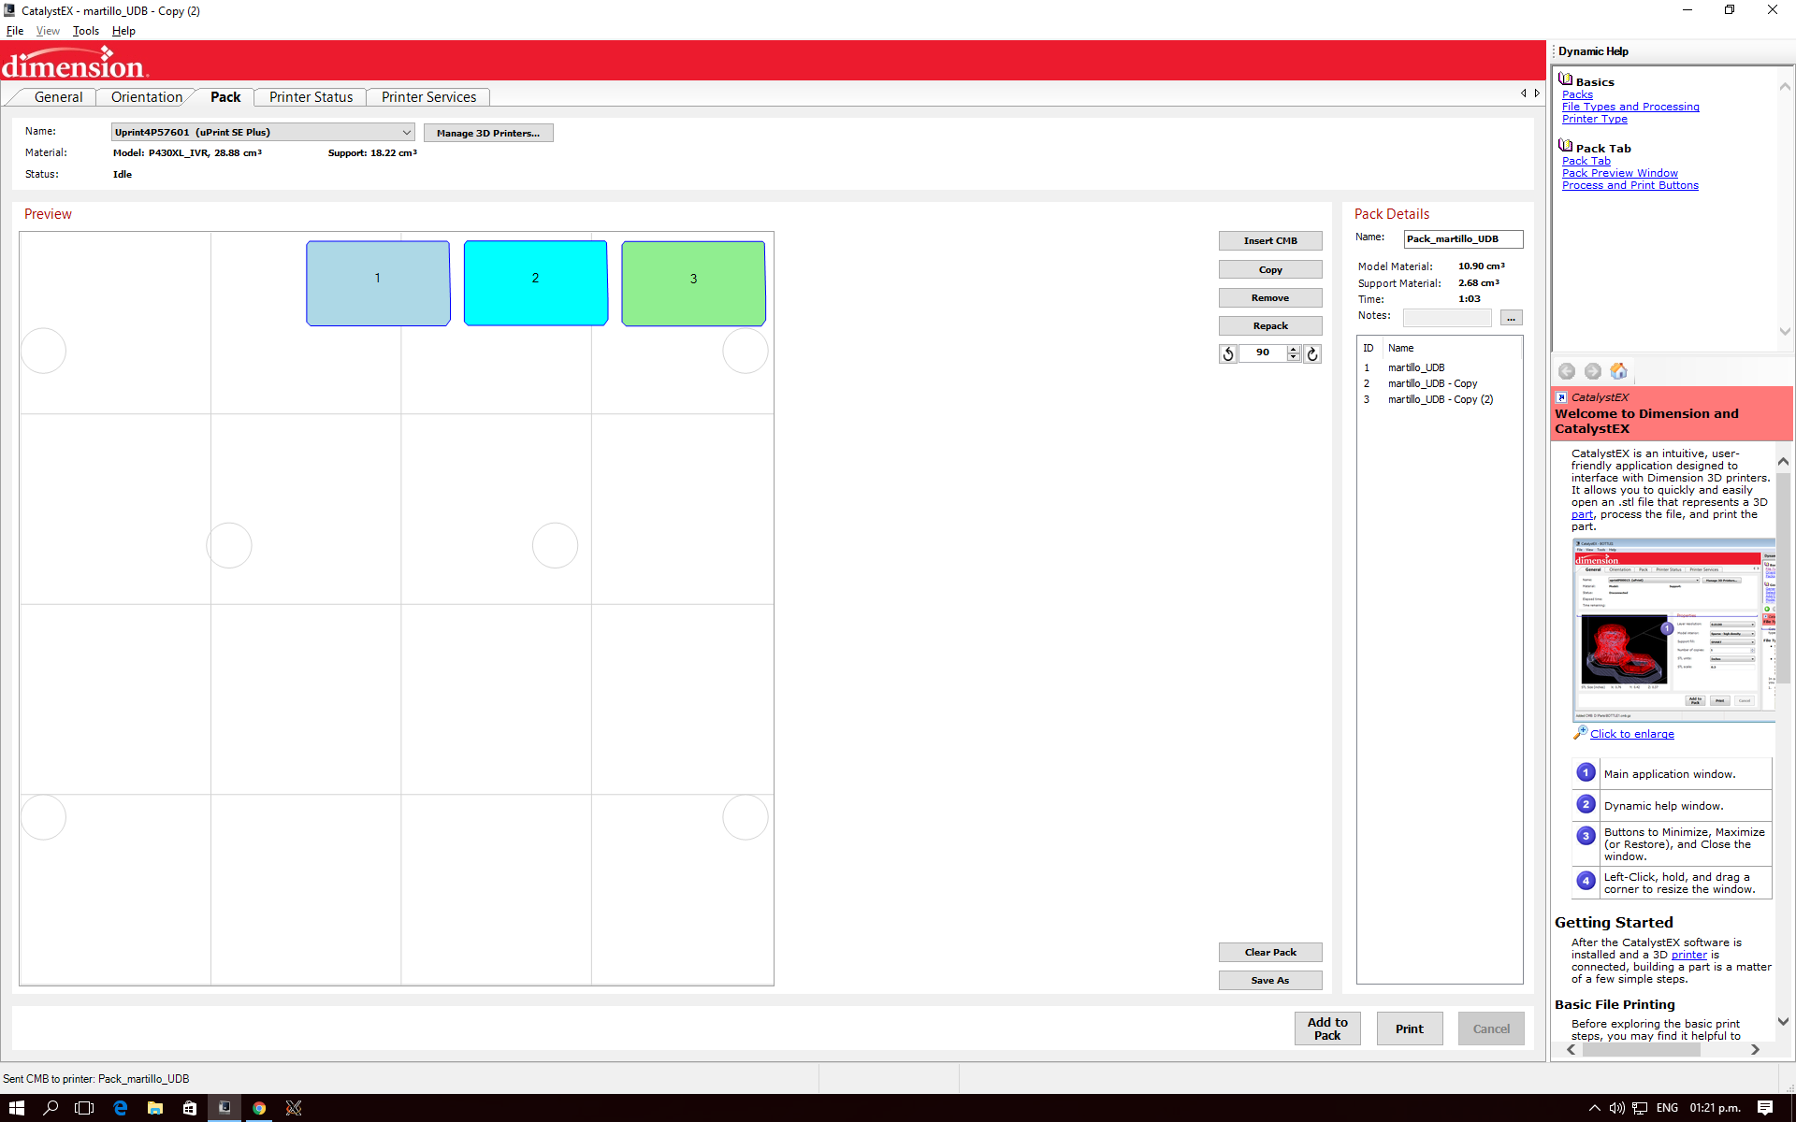Open the Pack Tab book icon
Image resolution: width=1796 pixels, height=1122 pixels.
[x=1566, y=146]
